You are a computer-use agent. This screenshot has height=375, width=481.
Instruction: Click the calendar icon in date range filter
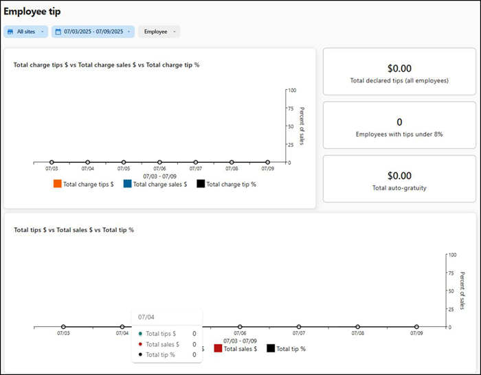coord(58,32)
